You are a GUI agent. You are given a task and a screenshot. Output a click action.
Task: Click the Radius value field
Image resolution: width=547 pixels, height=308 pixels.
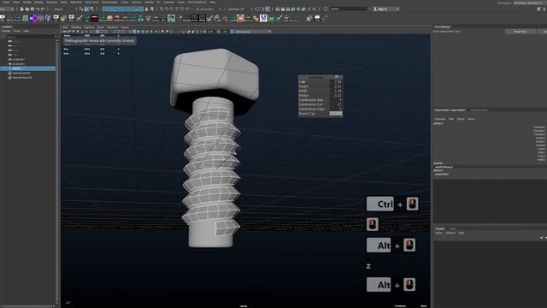[336, 95]
